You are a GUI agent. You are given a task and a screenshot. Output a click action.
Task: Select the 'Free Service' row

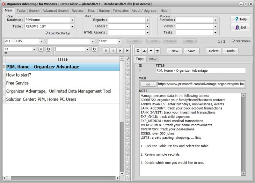click(x=62, y=83)
